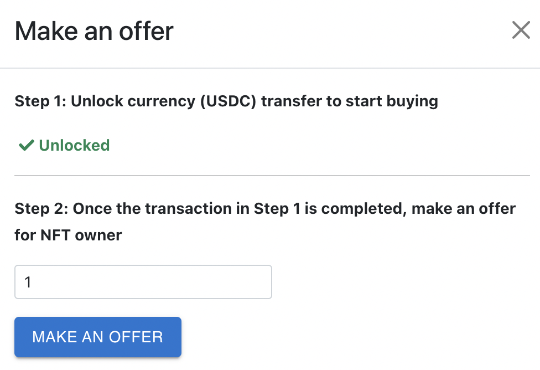Click the divider line below Unlocked status
The height and width of the screenshot is (370, 540).
(x=272, y=176)
